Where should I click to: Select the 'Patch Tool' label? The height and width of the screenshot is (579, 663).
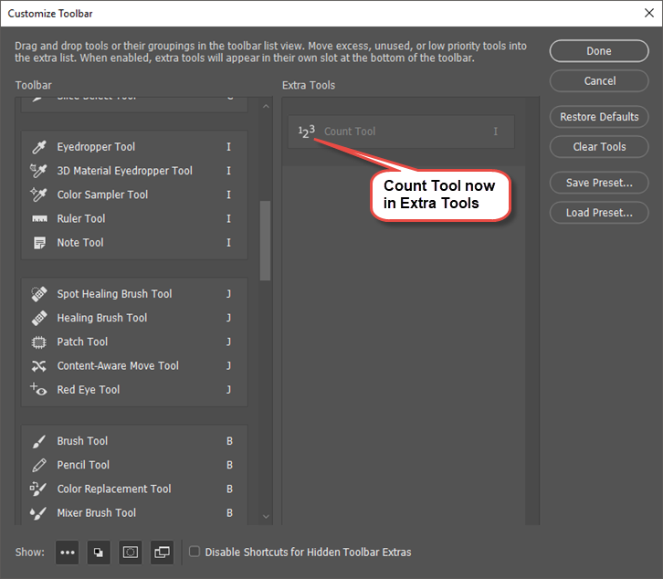pyautogui.click(x=82, y=342)
